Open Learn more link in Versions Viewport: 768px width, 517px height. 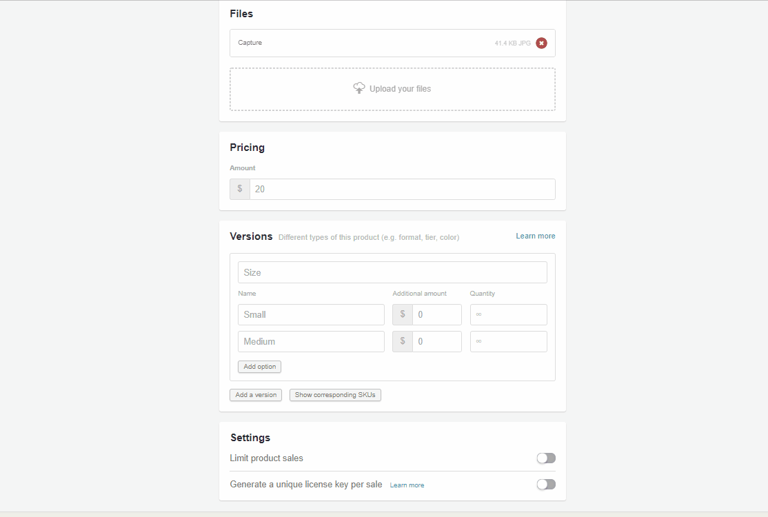click(x=535, y=236)
